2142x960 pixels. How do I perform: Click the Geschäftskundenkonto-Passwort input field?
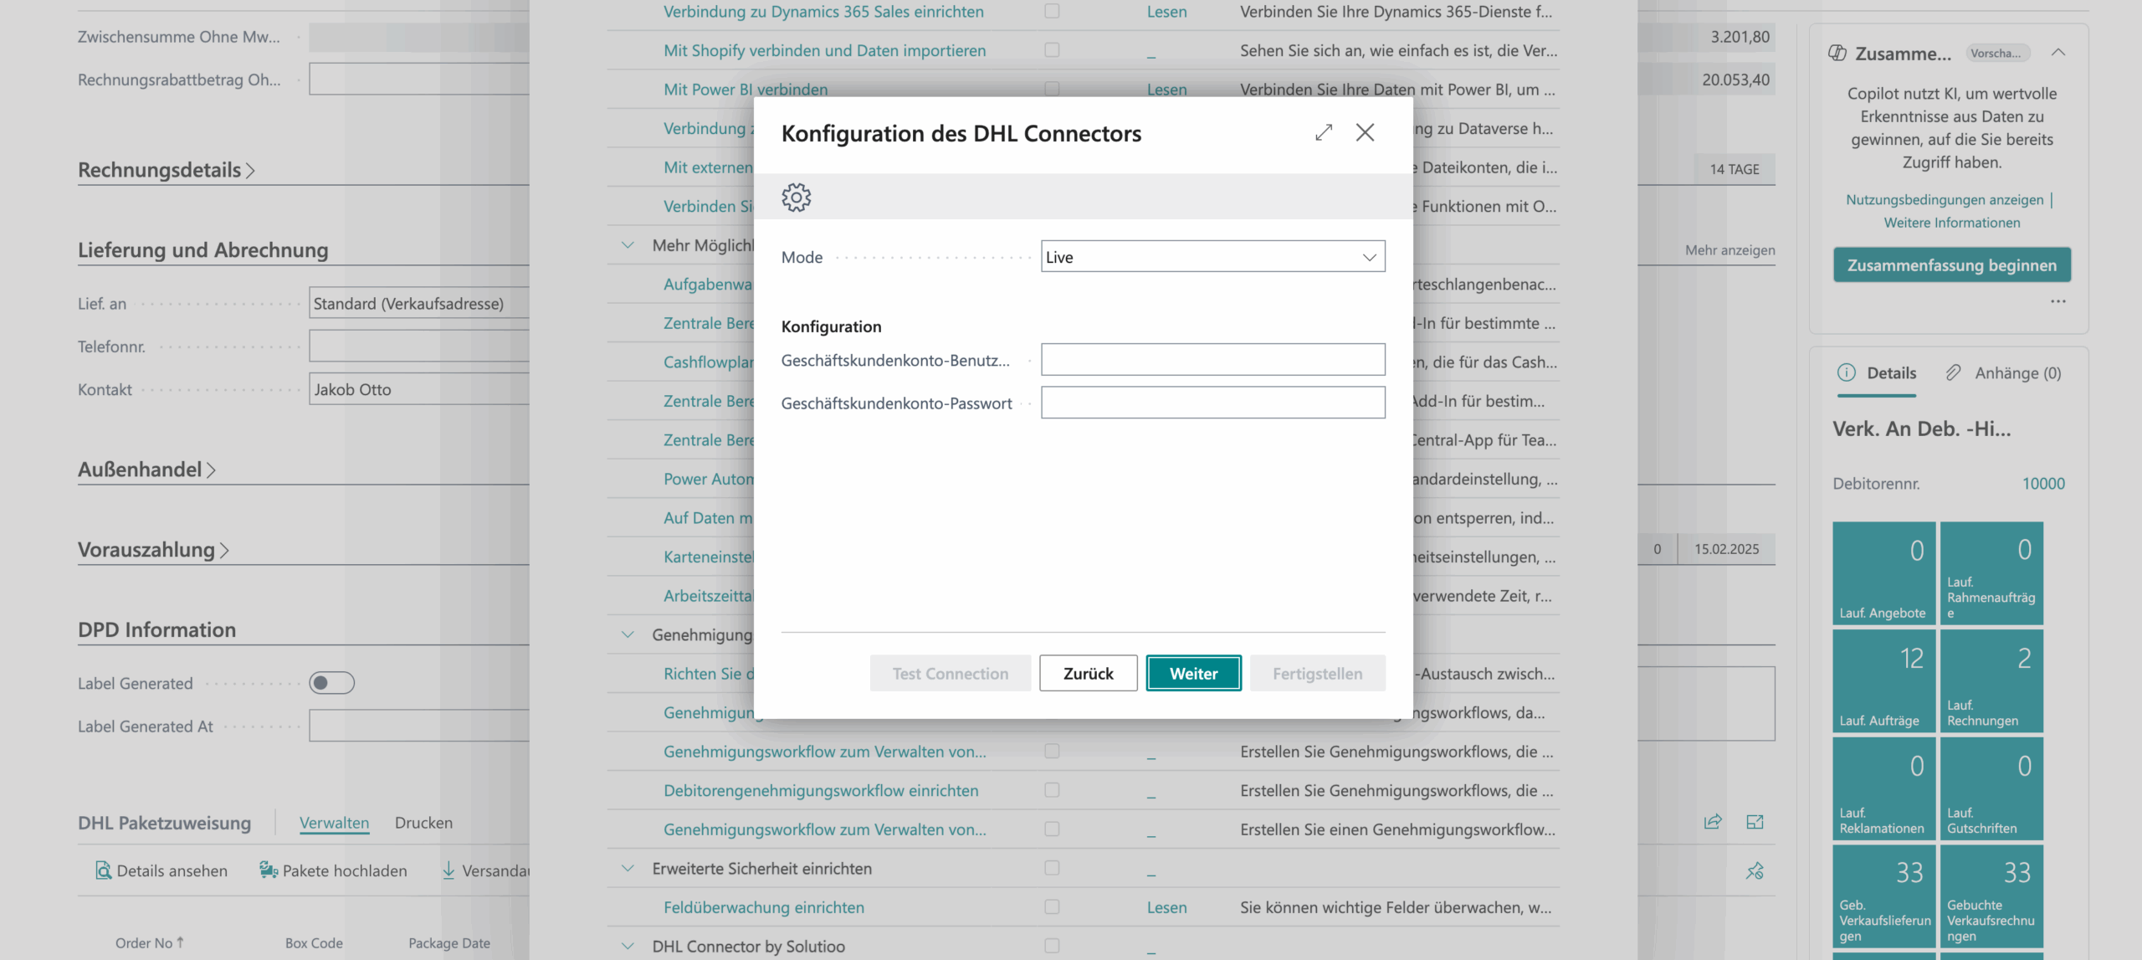(1212, 403)
